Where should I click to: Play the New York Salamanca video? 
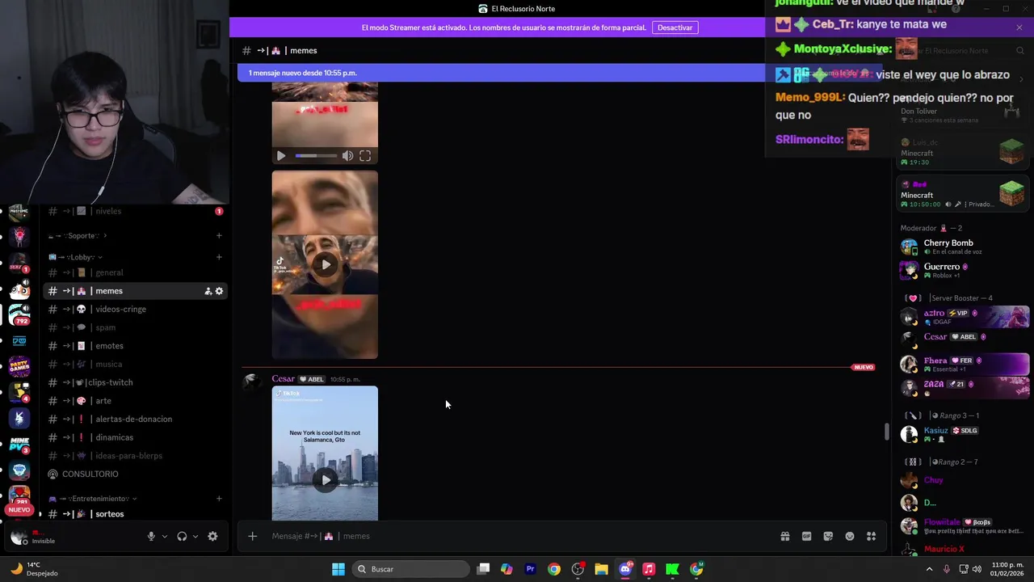pos(325,479)
